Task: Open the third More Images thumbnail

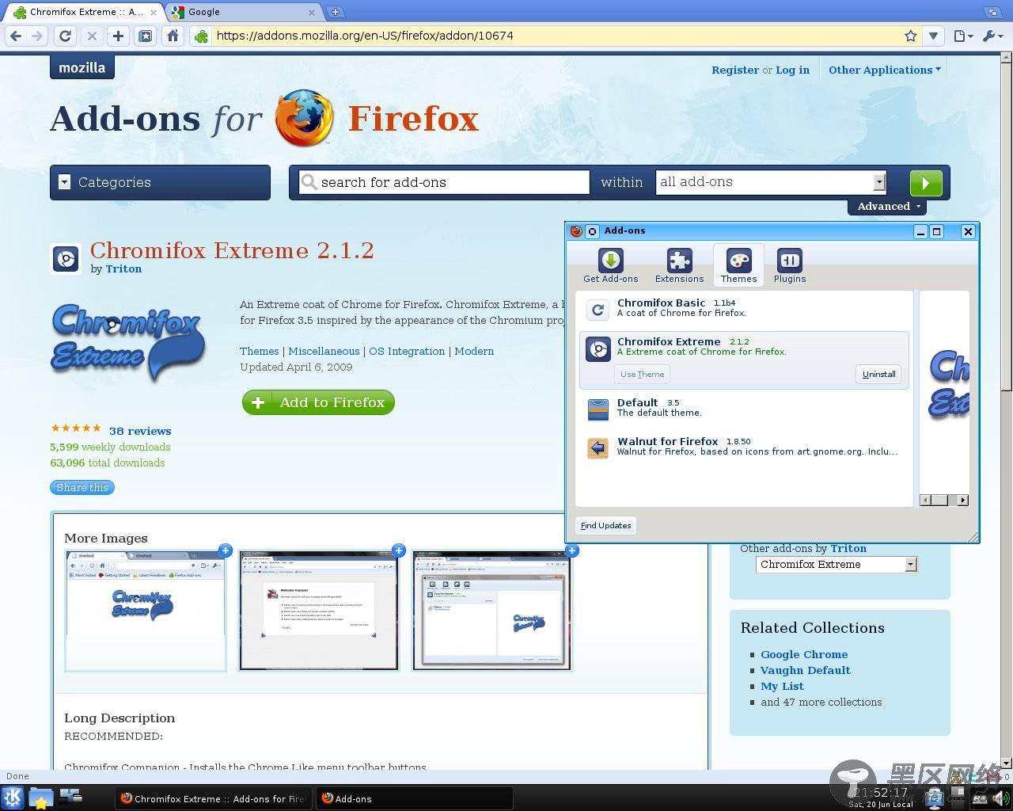Action: (x=492, y=611)
